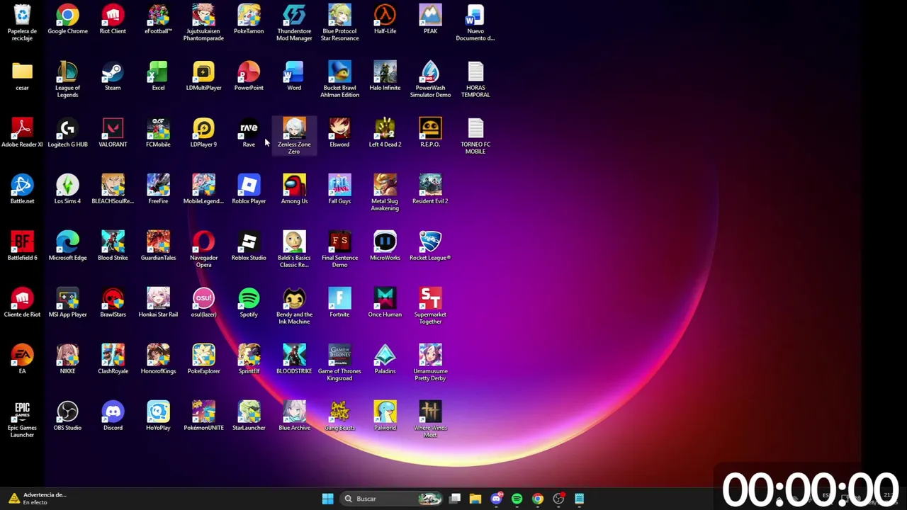Select the Zenless Zone Zero desktop icon
Image resolution: width=907 pixels, height=510 pixels.
point(294,136)
